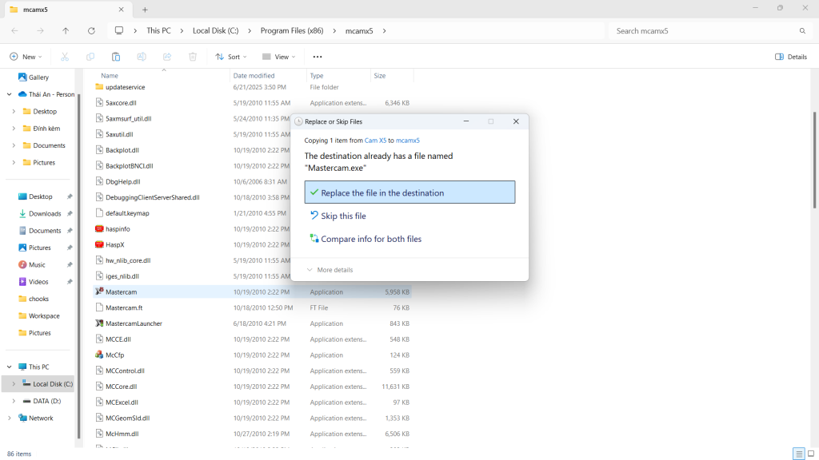Open a new tab with plus button
The image size is (819, 460).
coord(146,10)
